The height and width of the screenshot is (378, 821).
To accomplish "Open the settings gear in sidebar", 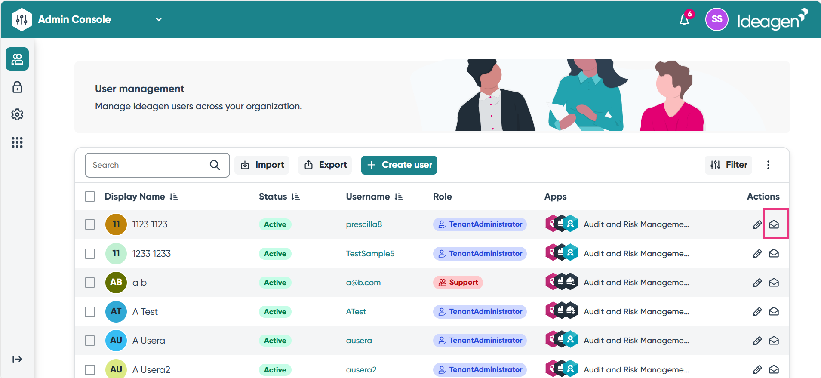I will (x=17, y=114).
